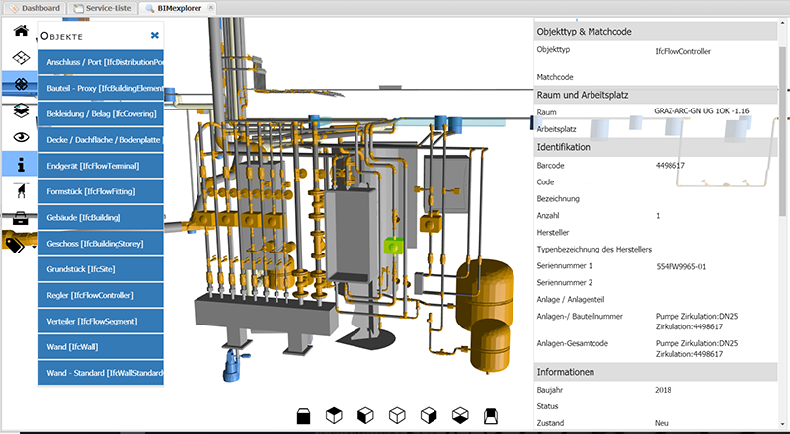Toggle the eye visibility icon in sidebar
790x434 pixels.
coord(21,137)
